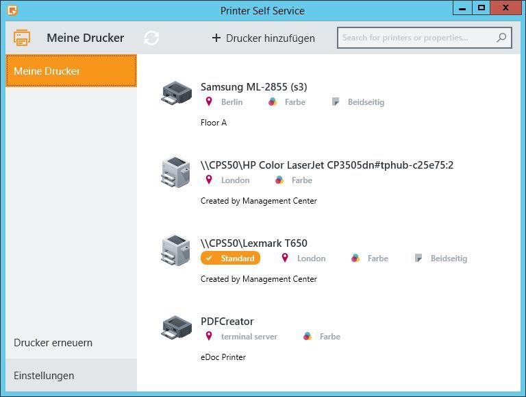Click the refresh printers icon in header
The width and height of the screenshot is (526, 397).
151,38
